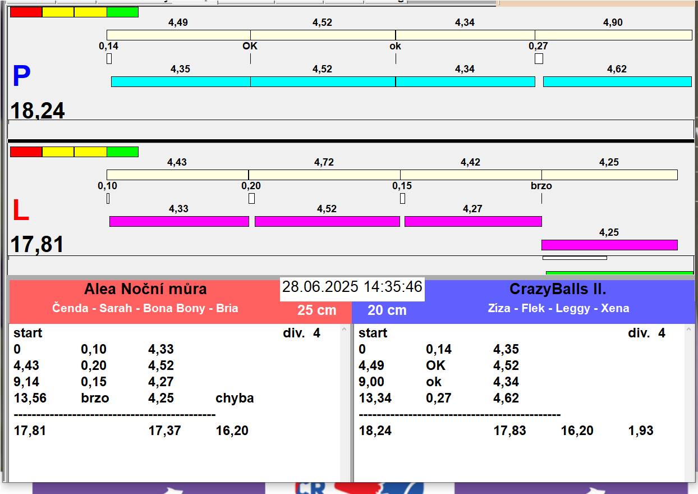Viewport: 698px width, 494px height.
Task: Select the cream 4,42 segment in lane L
Action: coord(471,175)
